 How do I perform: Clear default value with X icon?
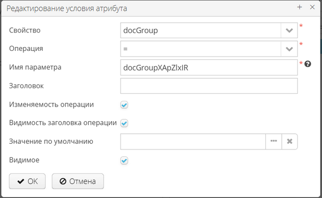289,141
